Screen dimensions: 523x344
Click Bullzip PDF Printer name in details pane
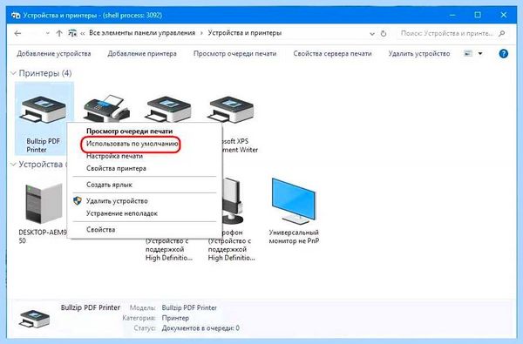(91, 307)
